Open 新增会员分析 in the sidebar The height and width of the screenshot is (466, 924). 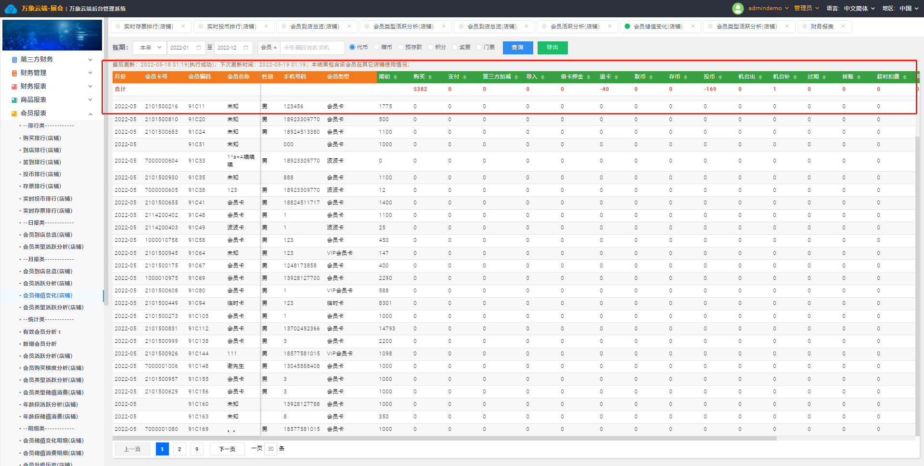(39, 344)
